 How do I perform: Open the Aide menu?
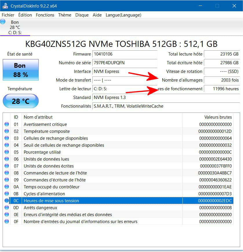tap(97, 15)
